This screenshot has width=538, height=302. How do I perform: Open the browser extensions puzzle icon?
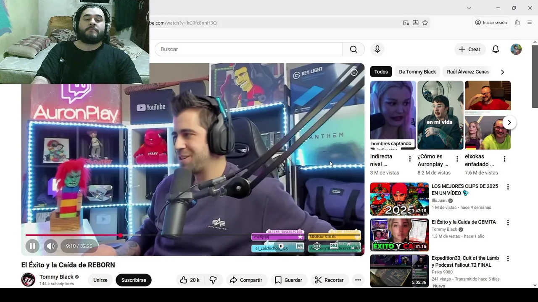point(517,23)
